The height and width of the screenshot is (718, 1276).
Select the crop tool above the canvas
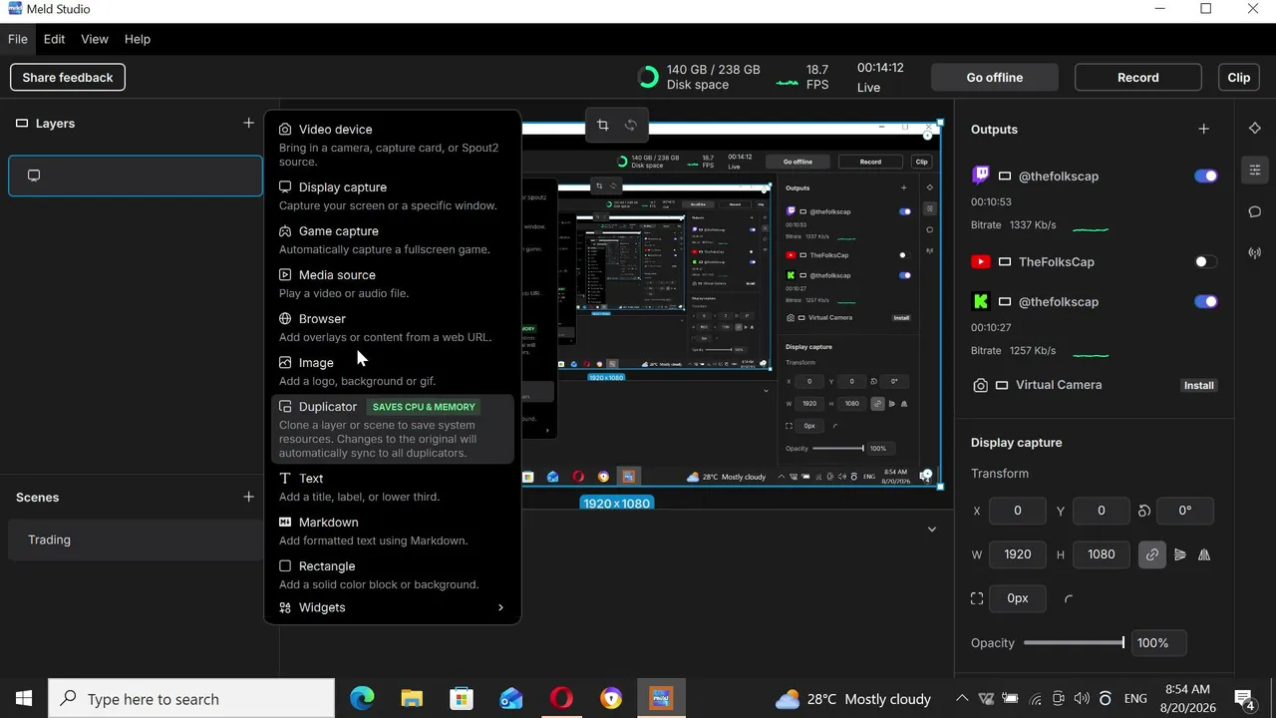click(602, 125)
